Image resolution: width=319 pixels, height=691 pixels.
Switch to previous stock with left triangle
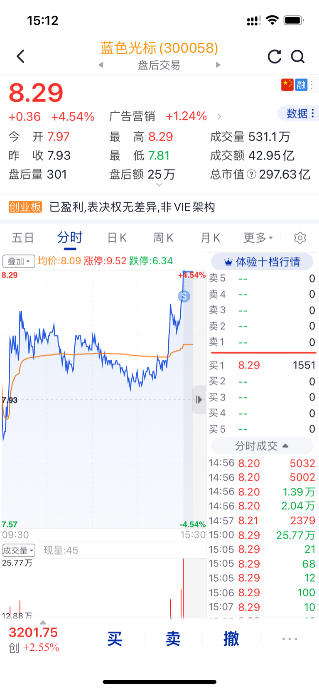click(x=101, y=65)
